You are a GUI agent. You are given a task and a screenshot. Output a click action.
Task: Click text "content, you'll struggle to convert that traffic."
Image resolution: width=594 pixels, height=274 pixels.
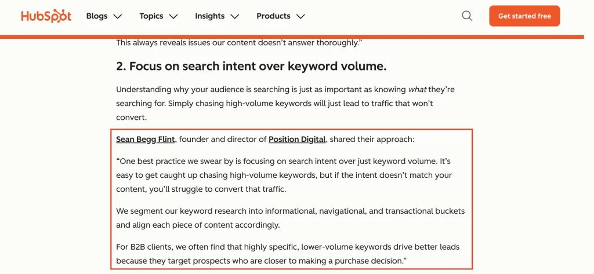pos(201,189)
